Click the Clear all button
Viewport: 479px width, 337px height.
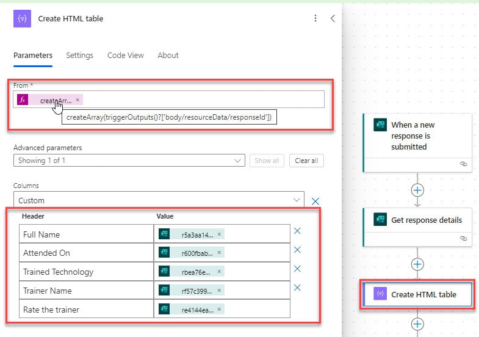tap(306, 161)
